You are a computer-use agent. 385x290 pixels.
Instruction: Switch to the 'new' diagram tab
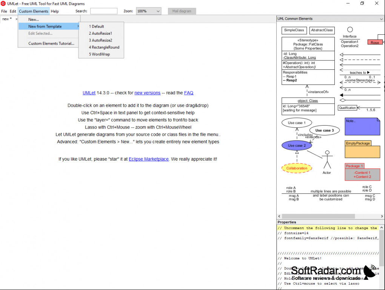click(x=7, y=19)
